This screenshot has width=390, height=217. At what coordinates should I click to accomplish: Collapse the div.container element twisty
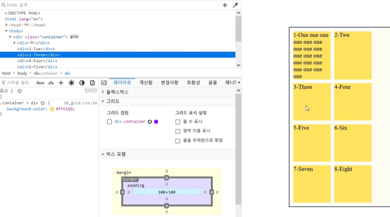[x=10, y=37]
